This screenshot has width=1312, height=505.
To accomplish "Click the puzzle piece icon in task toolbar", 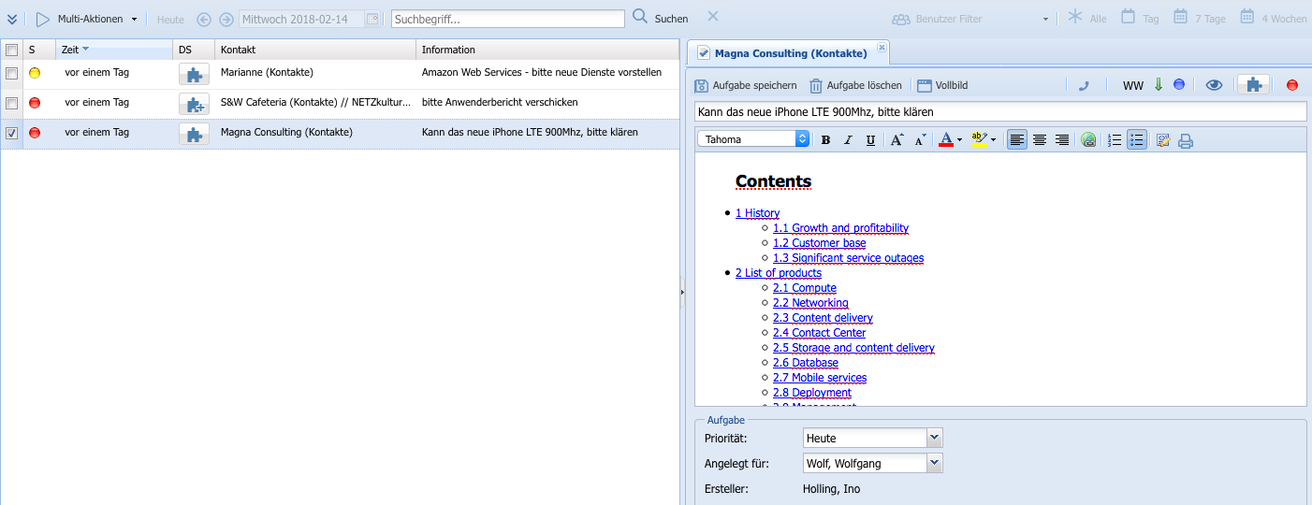I will pyautogui.click(x=1253, y=85).
